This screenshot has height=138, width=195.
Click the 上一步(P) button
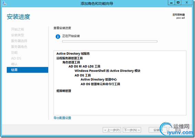(x=112, y=130)
